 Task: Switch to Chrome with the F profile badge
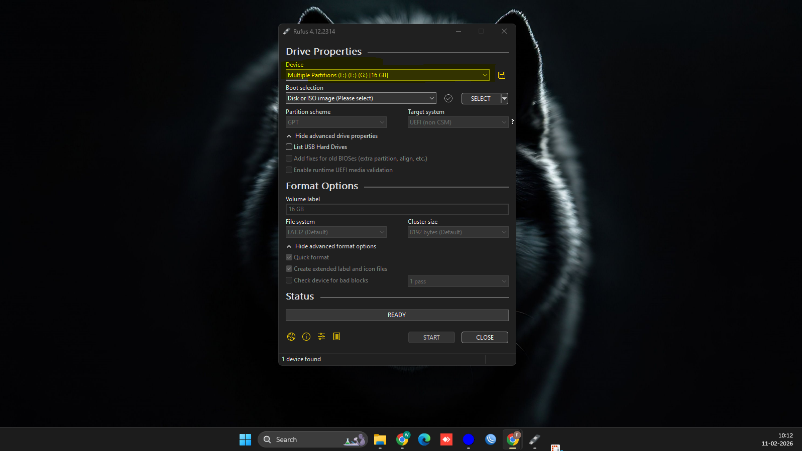[513, 439]
